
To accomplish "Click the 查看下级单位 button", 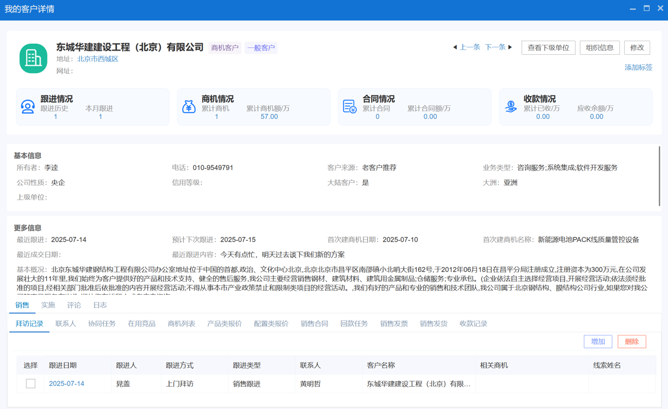I will coord(548,47).
